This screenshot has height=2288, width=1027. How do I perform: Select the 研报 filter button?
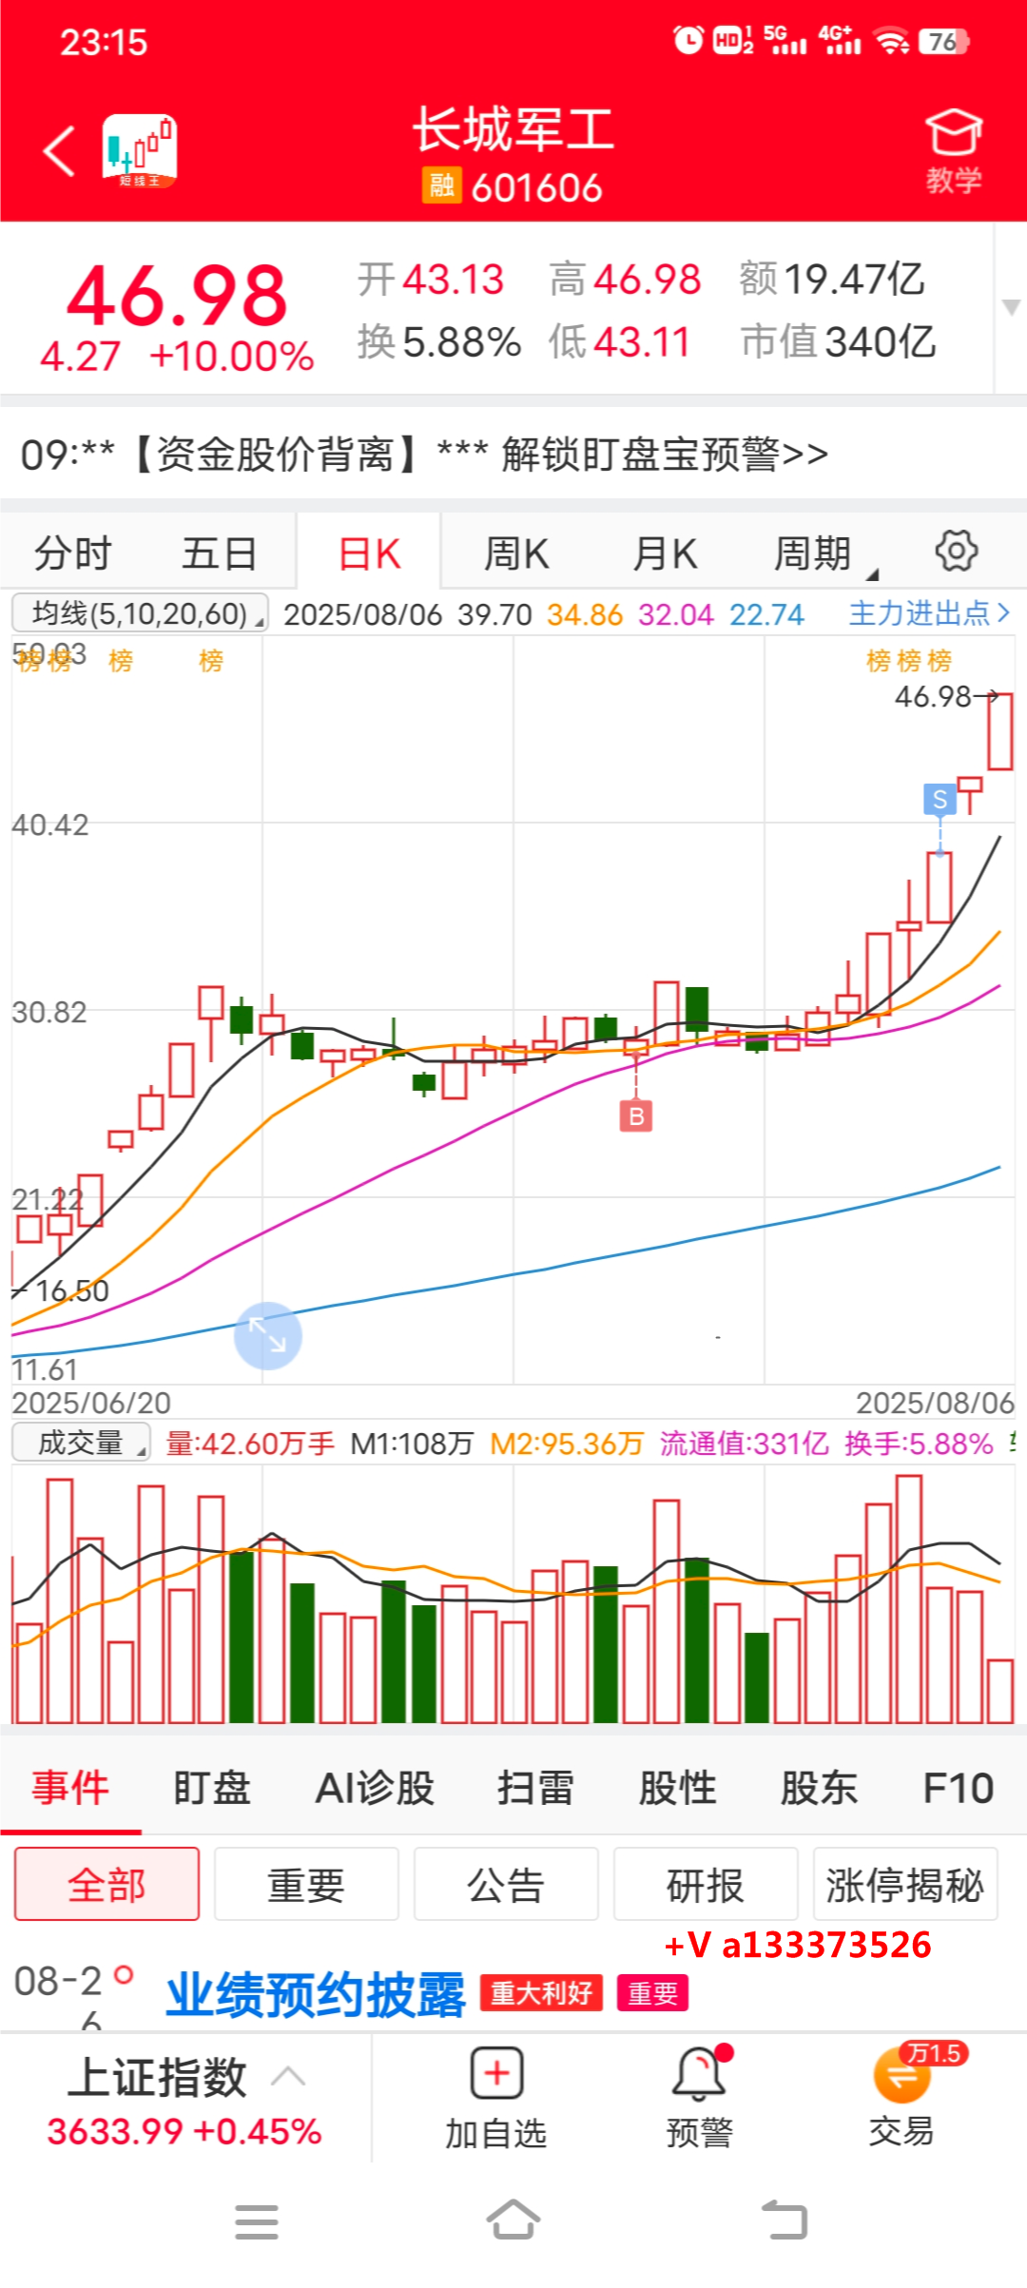706,1884
